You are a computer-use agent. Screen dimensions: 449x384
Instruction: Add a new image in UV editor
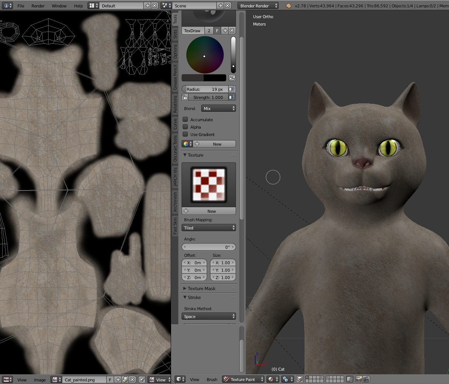pyautogui.click(x=118, y=380)
